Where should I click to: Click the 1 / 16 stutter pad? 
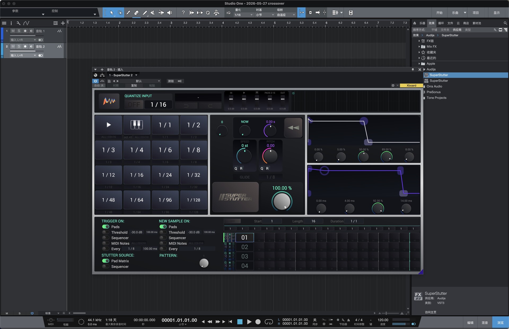point(137,175)
